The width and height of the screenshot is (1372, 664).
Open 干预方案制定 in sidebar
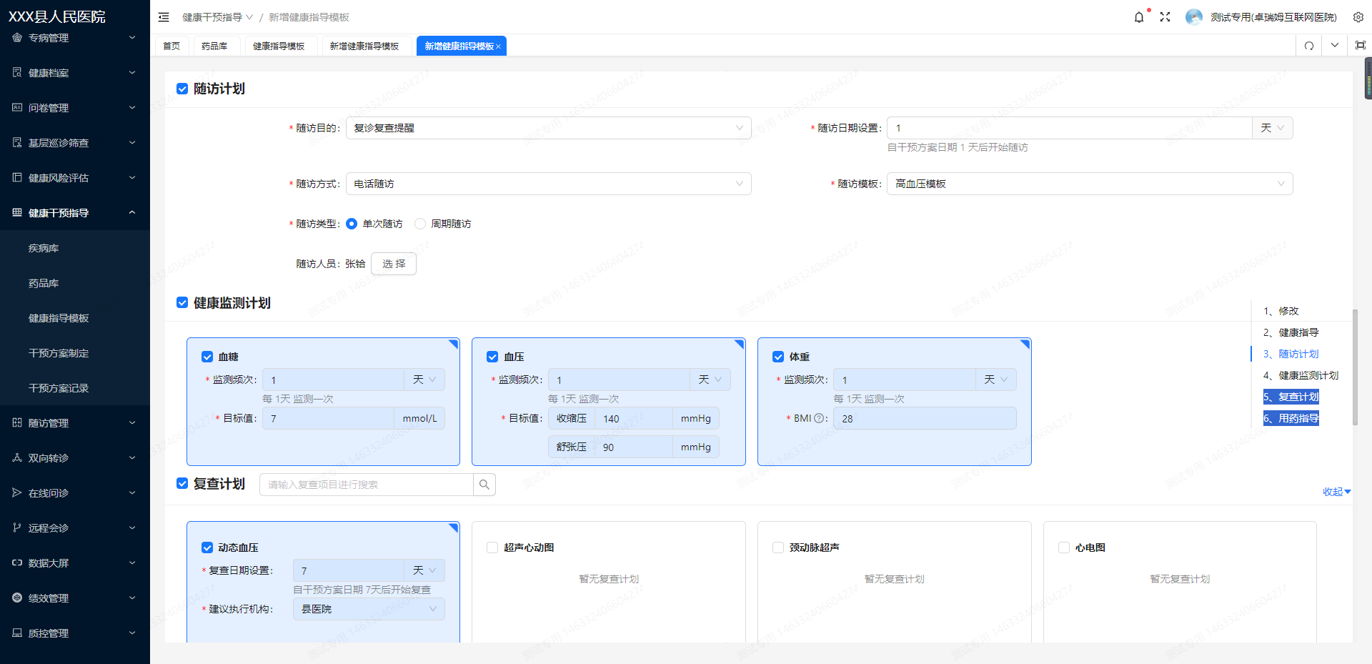click(59, 353)
